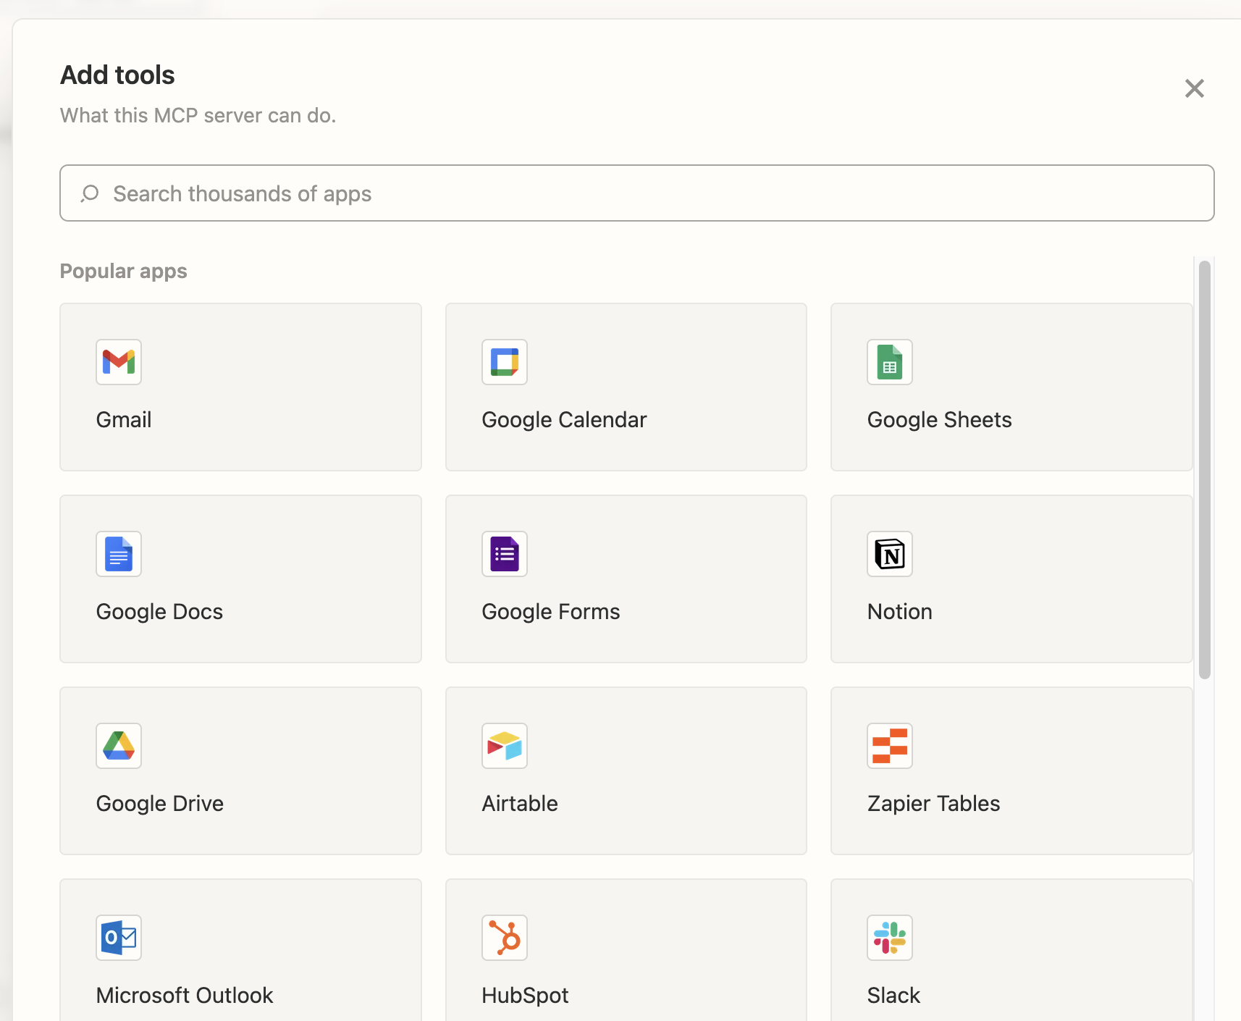Viewport: 1241px width, 1021px height.
Task: Select the Gmail text label
Action: pos(124,420)
